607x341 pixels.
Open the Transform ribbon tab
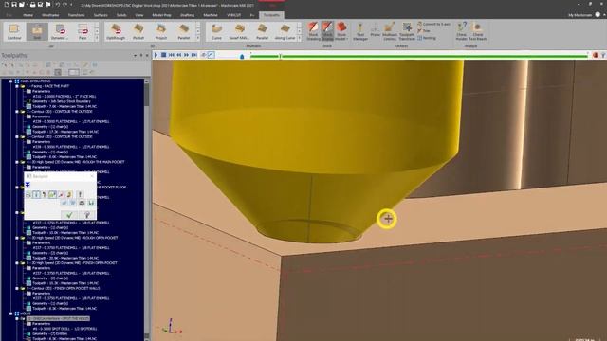pos(76,15)
